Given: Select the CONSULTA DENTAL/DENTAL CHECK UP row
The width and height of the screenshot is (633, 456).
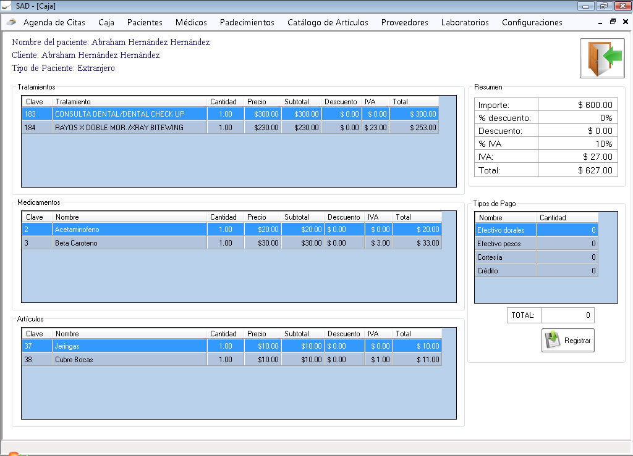Looking at the screenshot, I should (x=230, y=114).
